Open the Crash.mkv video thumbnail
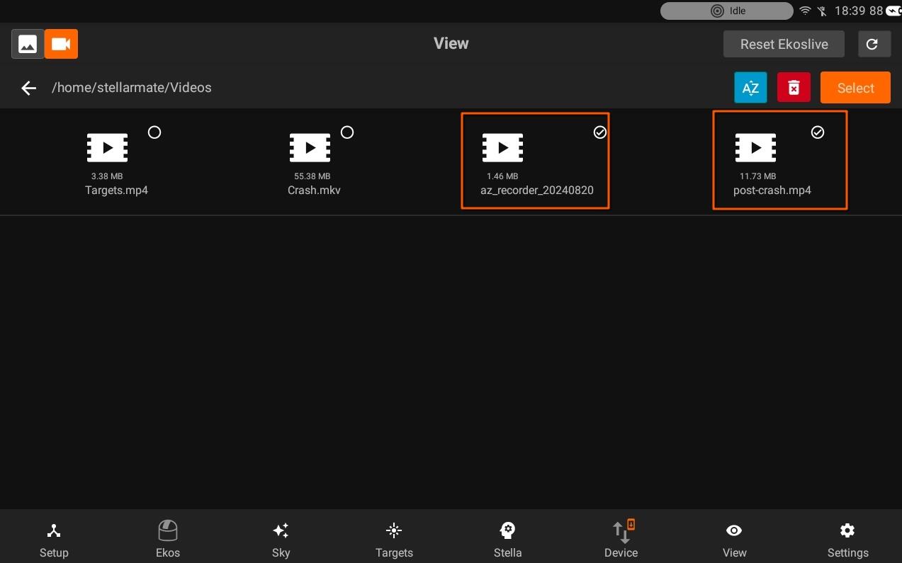Viewport: 902px width, 563px height. pos(310,148)
